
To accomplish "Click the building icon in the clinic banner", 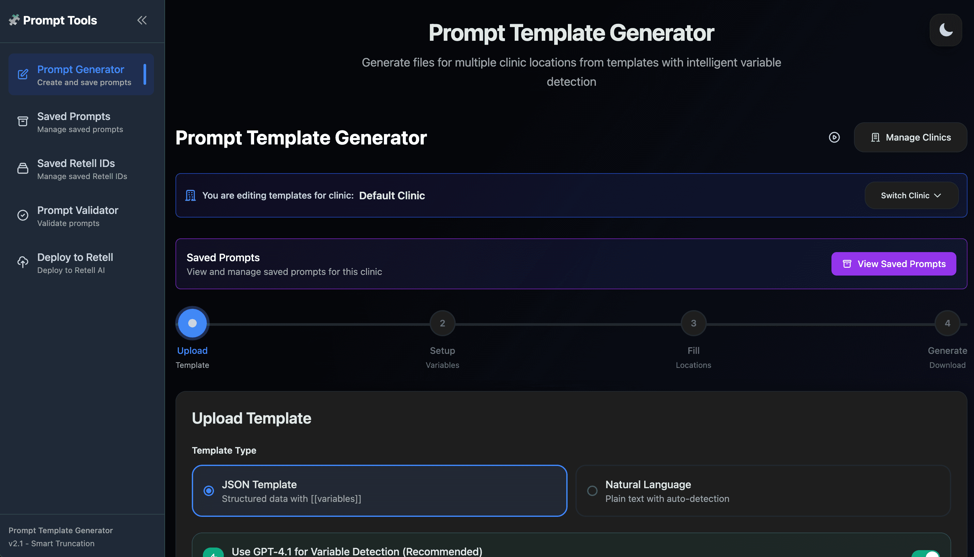I will 190,195.
